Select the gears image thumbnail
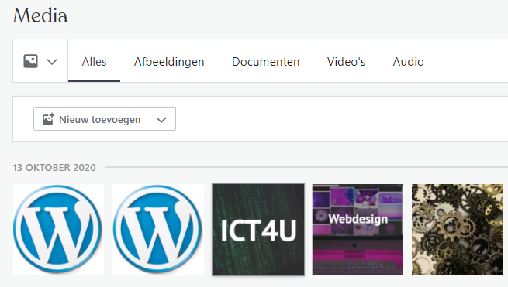The width and height of the screenshot is (508, 287). (458, 230)
